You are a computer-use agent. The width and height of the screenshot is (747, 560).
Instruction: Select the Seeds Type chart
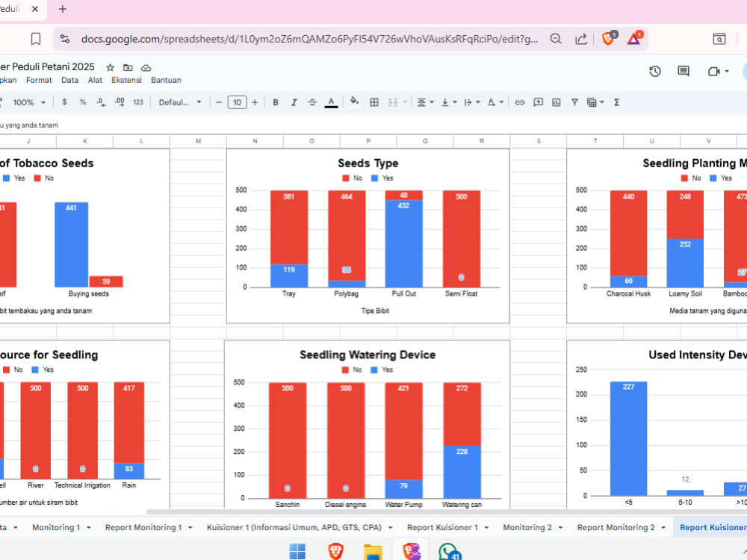[368, 236]
